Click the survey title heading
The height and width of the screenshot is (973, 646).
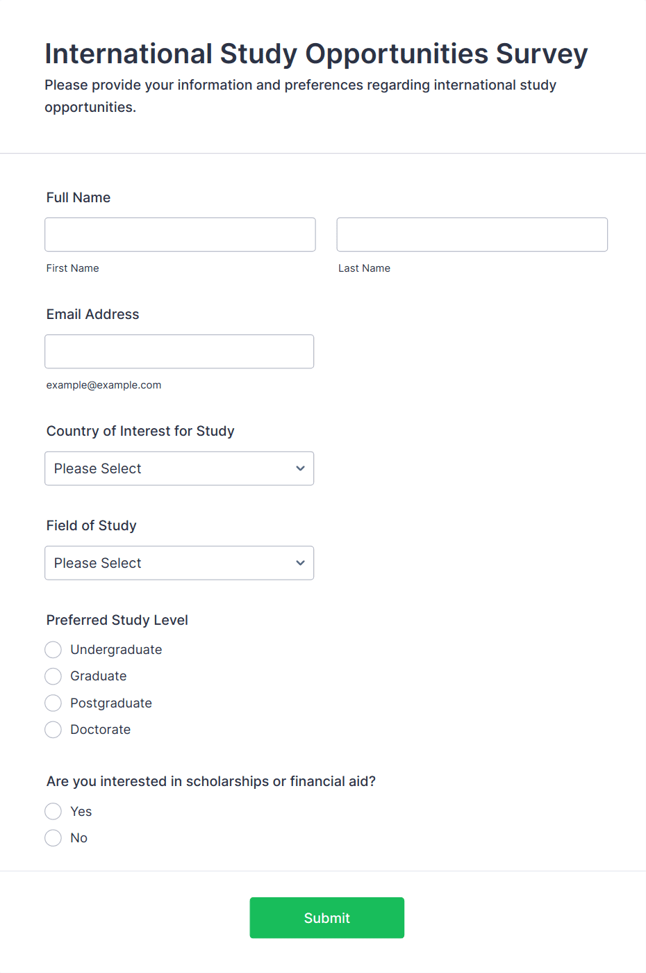point(316,54)
